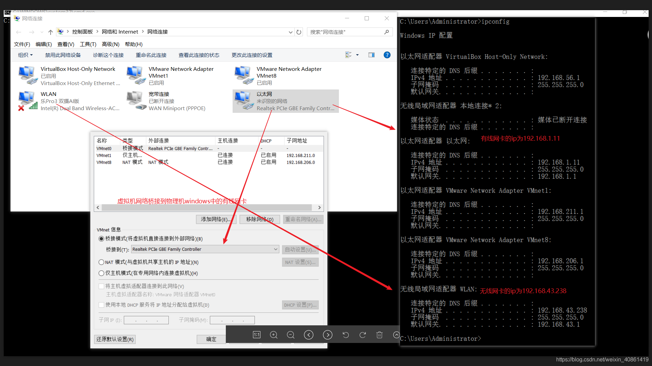Zoom out using image viewer magnifier minus
Image resolution: width=652 pixels, height=366 pixels.
click(x=291, y=335)
